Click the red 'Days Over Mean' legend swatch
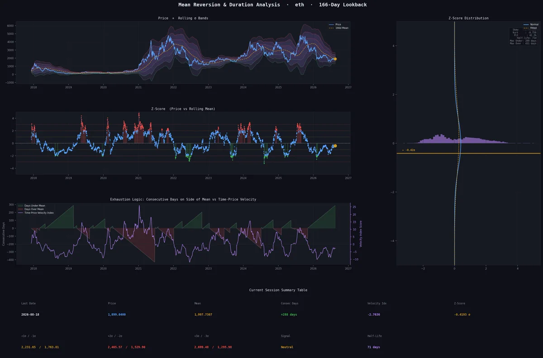 click(20, 209)
